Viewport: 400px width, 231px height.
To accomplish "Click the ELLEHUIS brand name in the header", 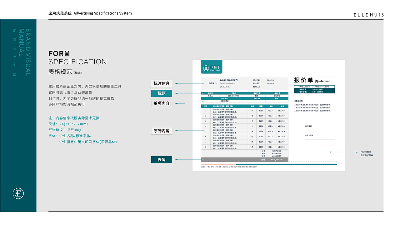I will click(x=369, y=15).
